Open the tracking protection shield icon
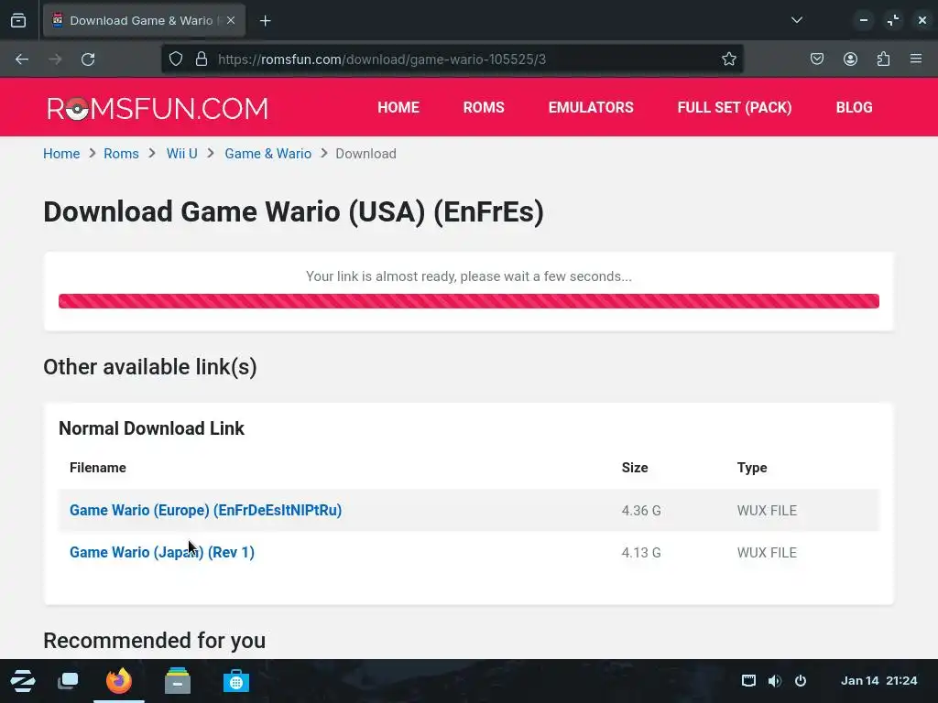Viewport: 938px width, 703px height. pos(175,59)
